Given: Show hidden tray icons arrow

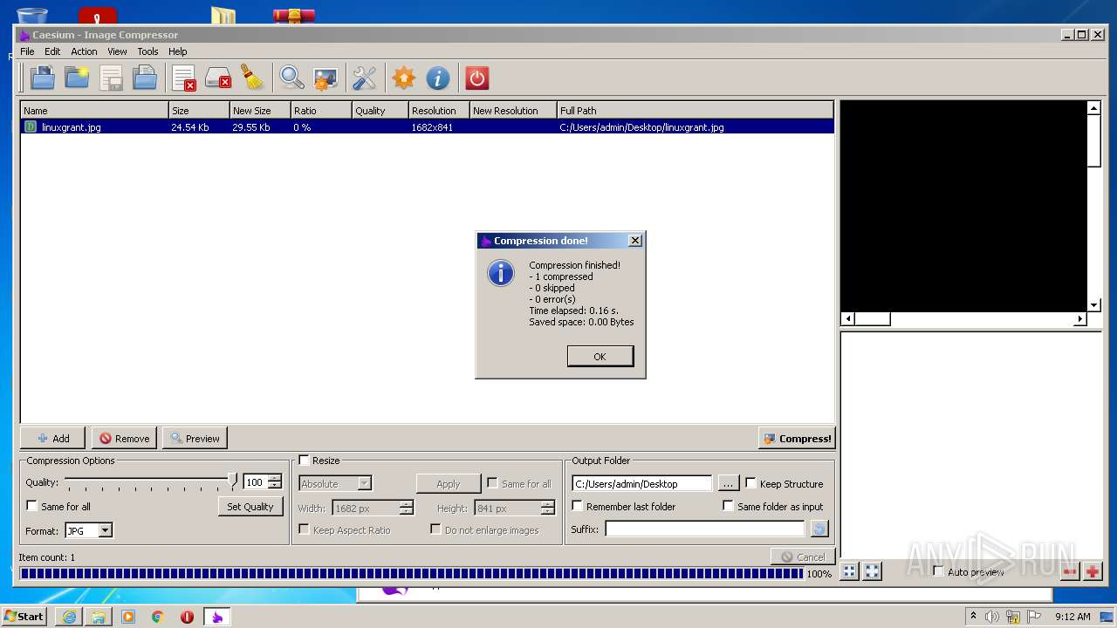Looking at the screenshot, I should [x=973, y=616].
